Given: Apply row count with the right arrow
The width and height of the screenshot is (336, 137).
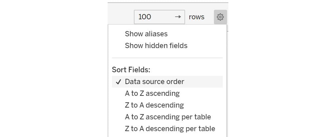Looking at the screenshot, I should pos(178,17).
